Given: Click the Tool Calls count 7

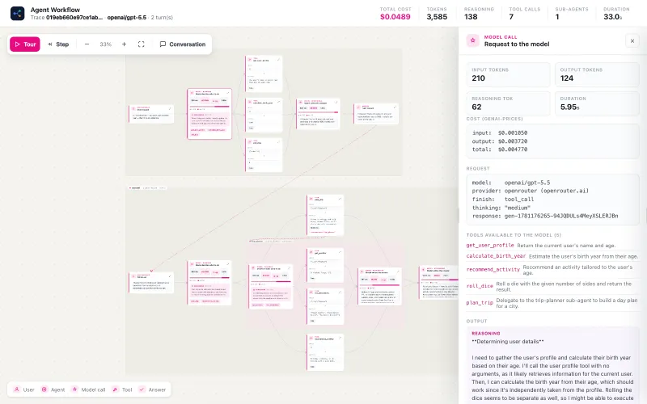Looking at the screenshot, I should click(511, 17).
